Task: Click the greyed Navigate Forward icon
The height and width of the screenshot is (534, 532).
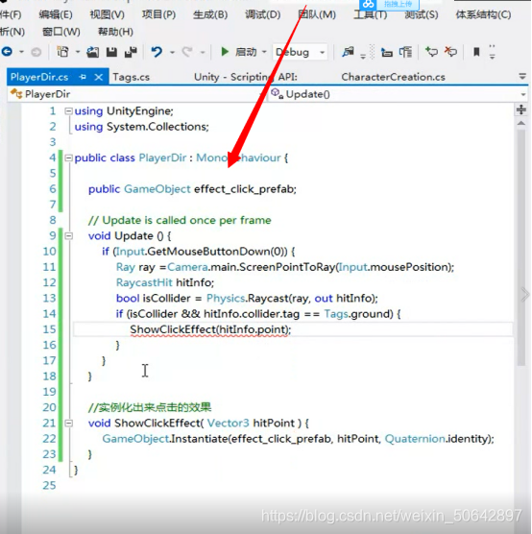Action: point(36,52)
